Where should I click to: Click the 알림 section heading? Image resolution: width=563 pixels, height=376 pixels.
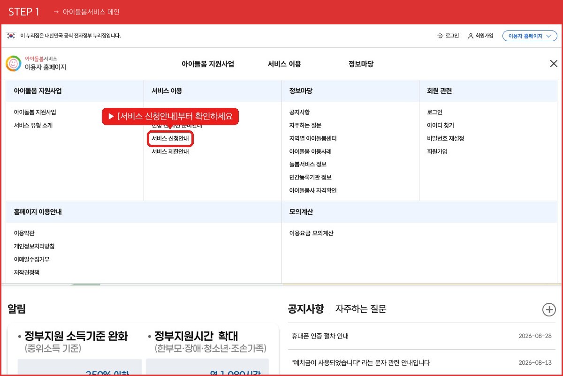click(x=16, y=308)
